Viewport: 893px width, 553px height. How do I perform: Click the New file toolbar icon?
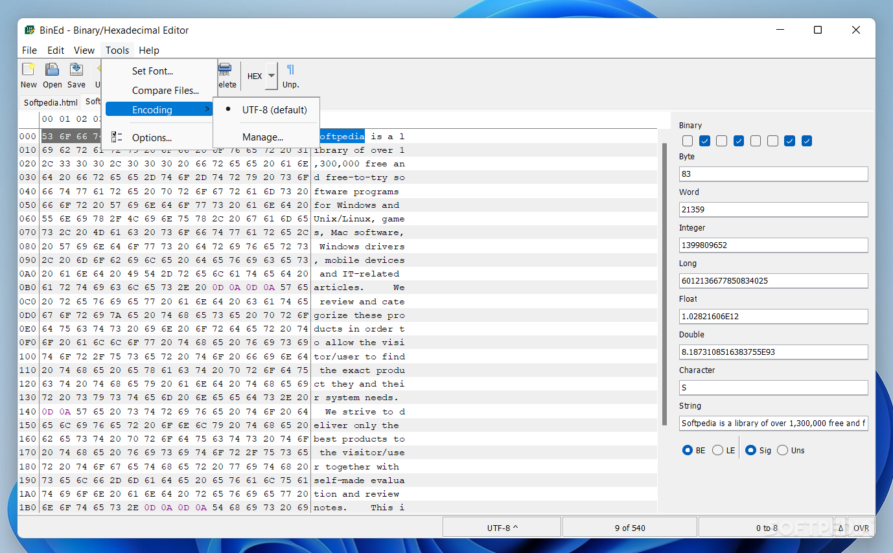pos(29,69)
